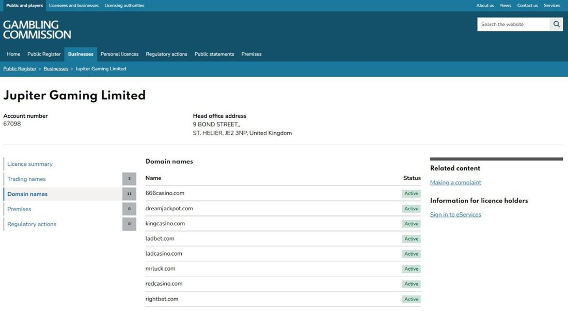Image resolution: width=568 pixels, height=311 pixels.
Task: Click the Active status badge for 666casino.com
Action: (411, 194)
